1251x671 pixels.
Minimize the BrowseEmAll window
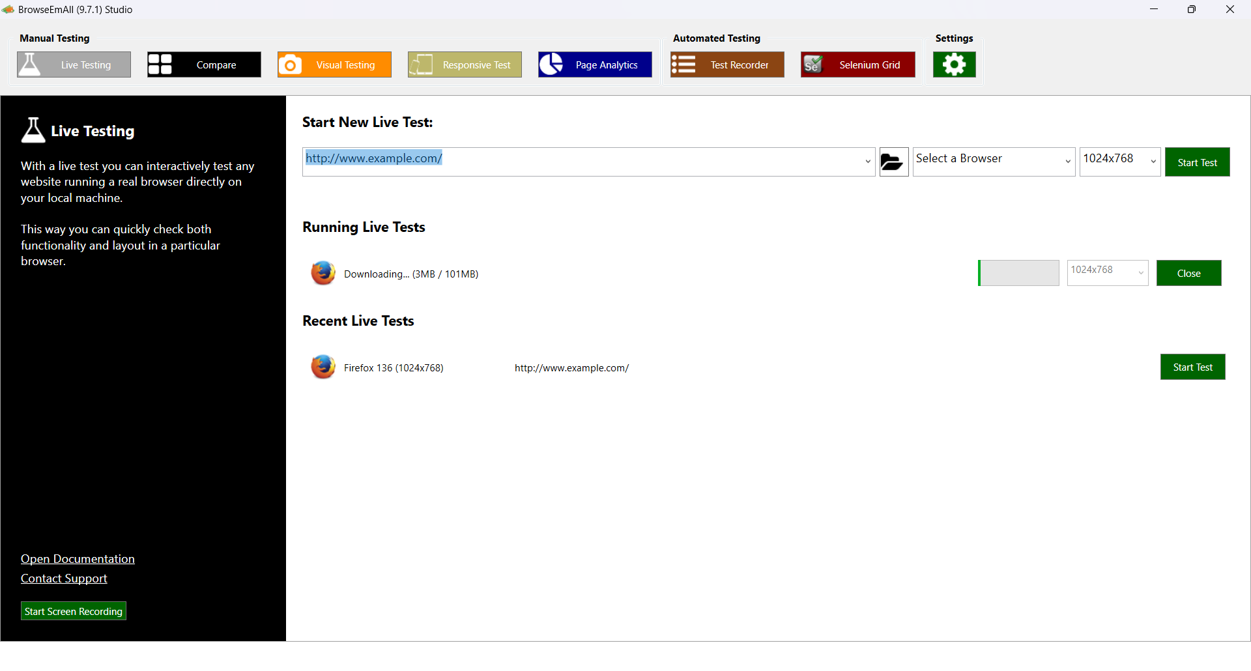coord(1154,9)
